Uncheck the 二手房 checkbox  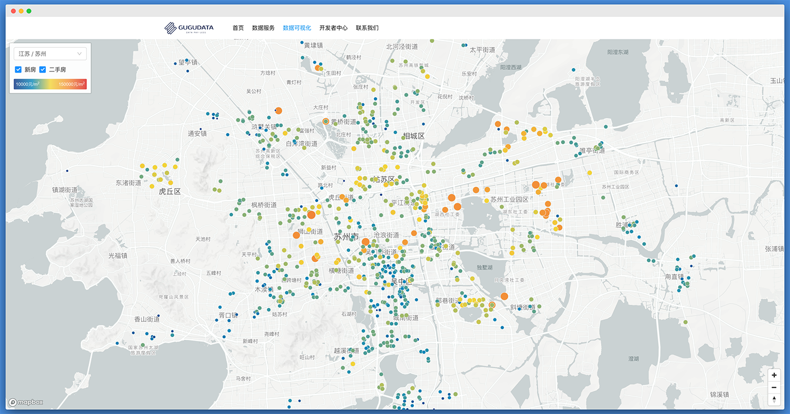(43, 69)
